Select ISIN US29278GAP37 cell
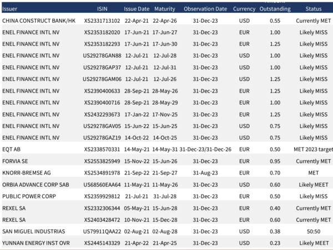 [x=102, y=68]
